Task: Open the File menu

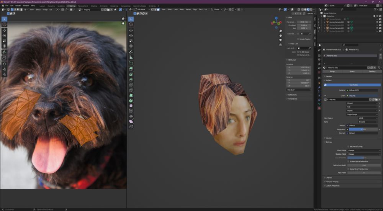Action: [x=7, y=6]
